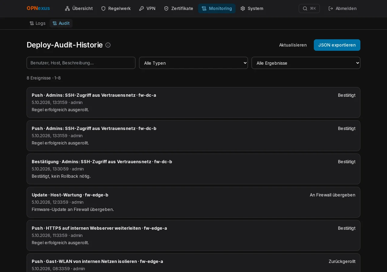Image resolution: width=387 pixels, height=272 pixels.
Task: Open the Übersicht navigation item
Action: [79, 8]
